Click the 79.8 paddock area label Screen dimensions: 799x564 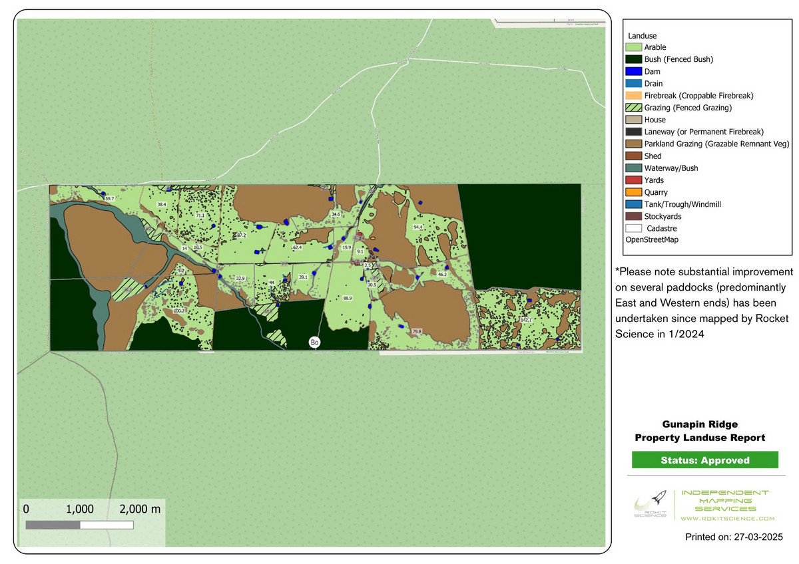(x=417, y=331)
